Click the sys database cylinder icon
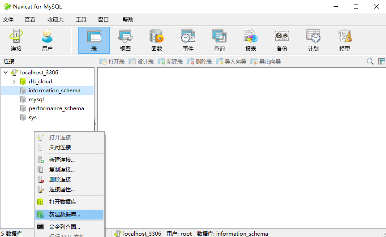The image size is (386, 237). point(23,117)
